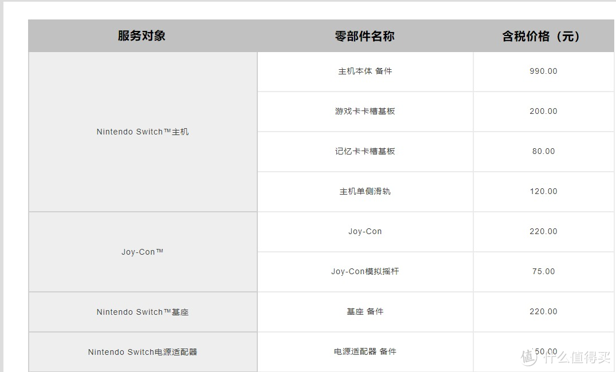Click the 75.00 price cell
Image resolution: width=616 pixels, height=372 pixels.
[544, 271]
